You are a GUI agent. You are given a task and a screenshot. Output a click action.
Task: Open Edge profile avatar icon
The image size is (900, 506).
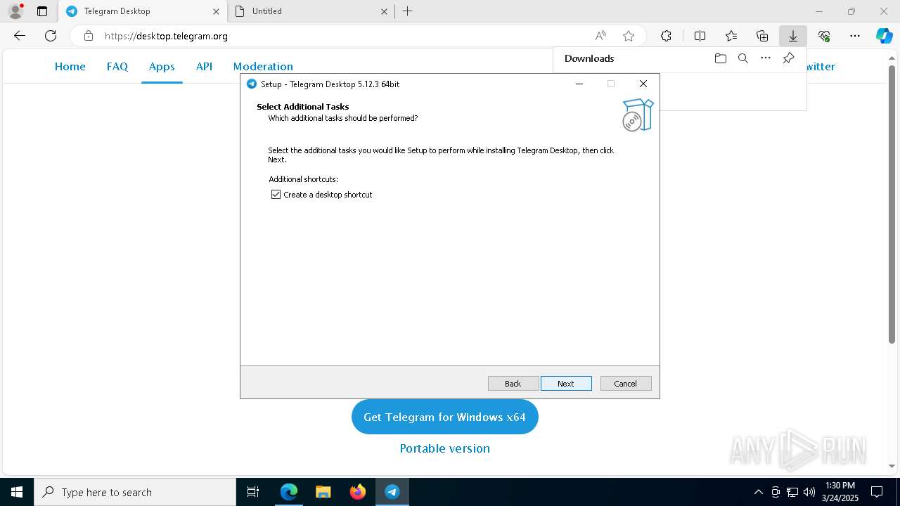15,11
